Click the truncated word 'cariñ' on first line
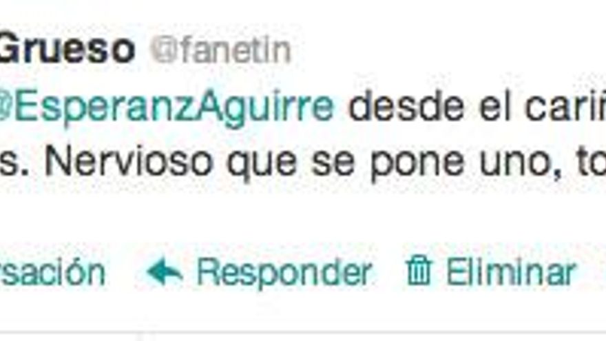The height and width of the screenshot is (341, 606). click(x=565, y=105)
